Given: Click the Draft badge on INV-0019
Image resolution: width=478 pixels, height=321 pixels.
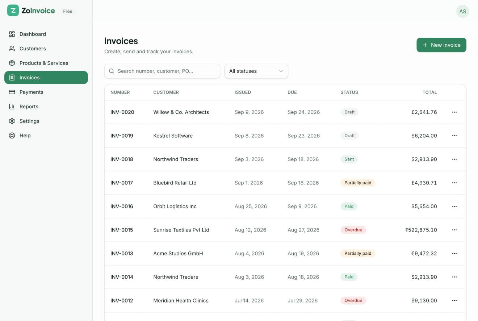Looking at the screenshot, I should (x=349, y=136).
